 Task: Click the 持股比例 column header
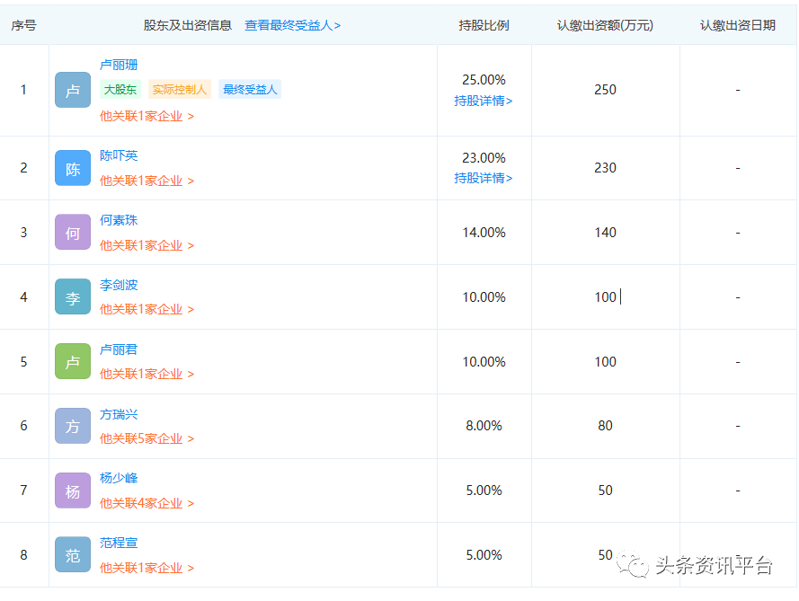coord(484,25)
